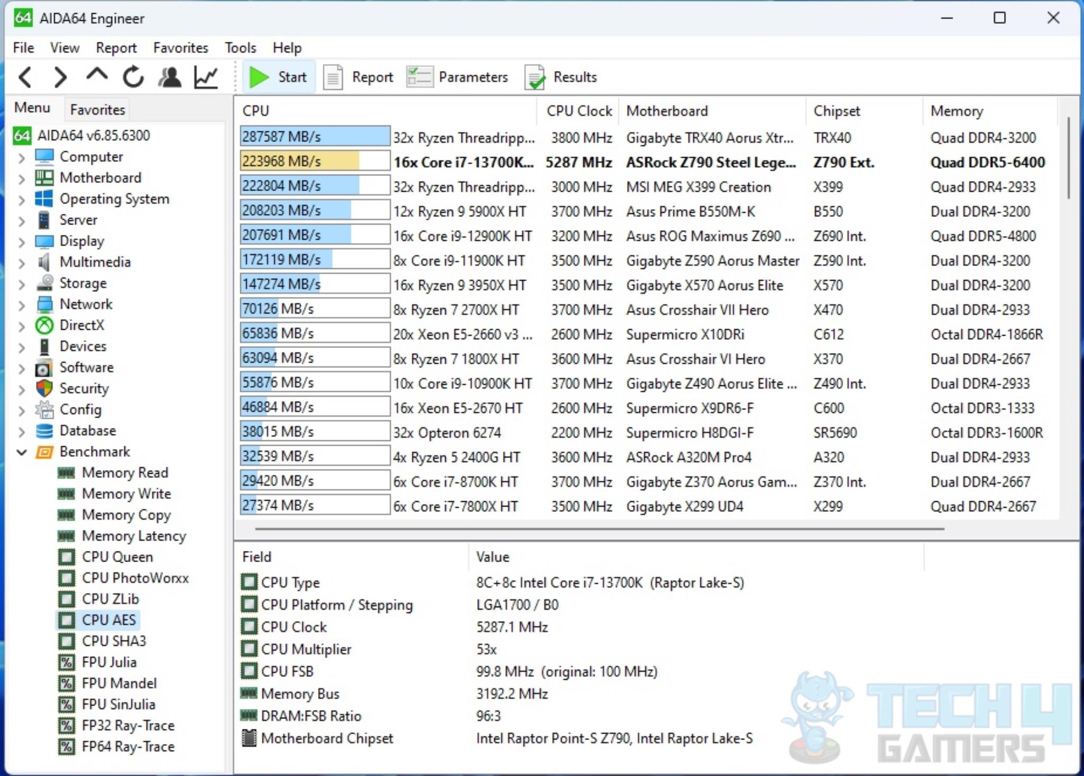1084x776 pixels.
Task: Select the 16x Core i9-12900K HT row
Action: pyautogui.click(x=646, y=236)
